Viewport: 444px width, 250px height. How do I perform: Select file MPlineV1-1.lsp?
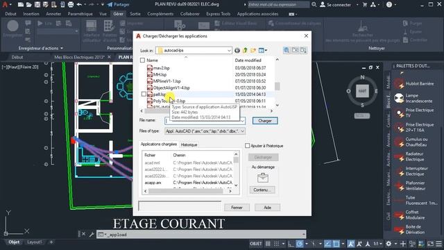[x=166, y=81]
